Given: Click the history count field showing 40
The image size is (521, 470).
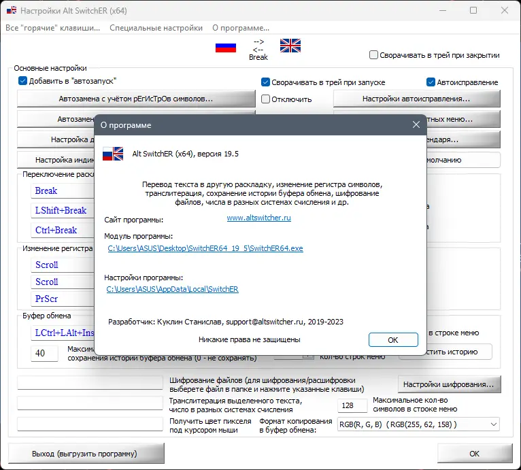Looking at the screenshot, I should tap(44, 353).
